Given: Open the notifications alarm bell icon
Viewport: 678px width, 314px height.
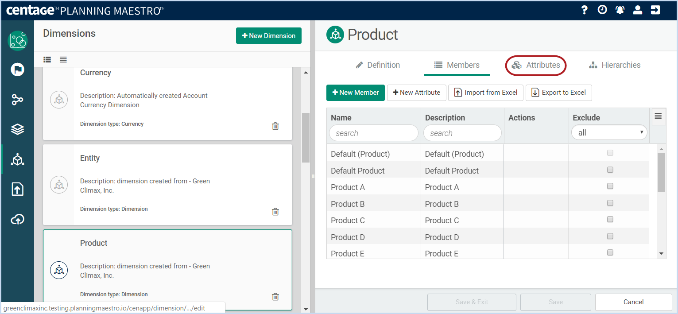Looking at the screenshot, I should coord(620,10).
